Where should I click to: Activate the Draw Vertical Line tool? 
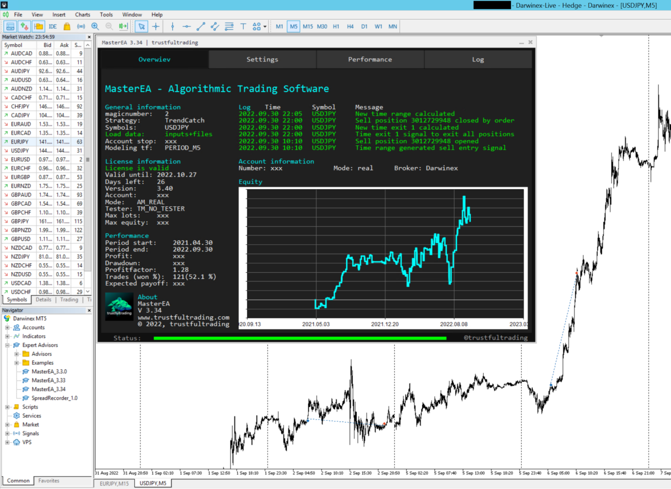coord(174,26)
